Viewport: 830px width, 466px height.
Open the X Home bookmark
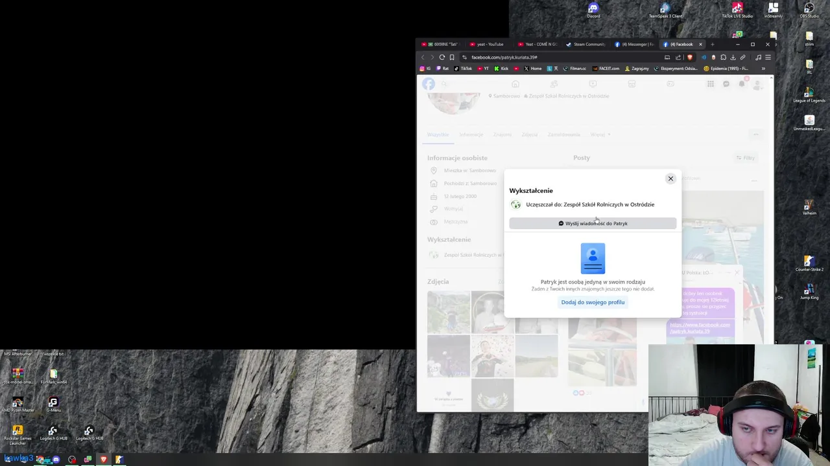[532, 68]
